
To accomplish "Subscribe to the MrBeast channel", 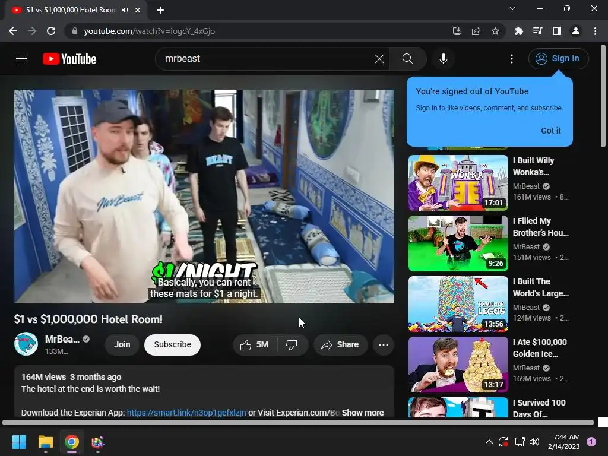I will [173, 345].
